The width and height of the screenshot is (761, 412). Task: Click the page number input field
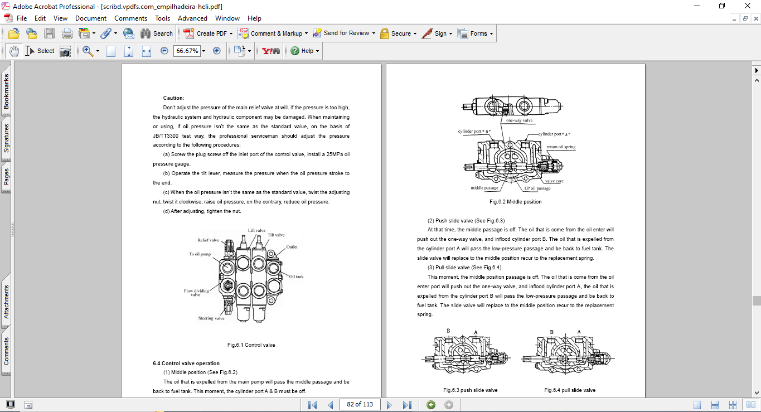point(360,405)
